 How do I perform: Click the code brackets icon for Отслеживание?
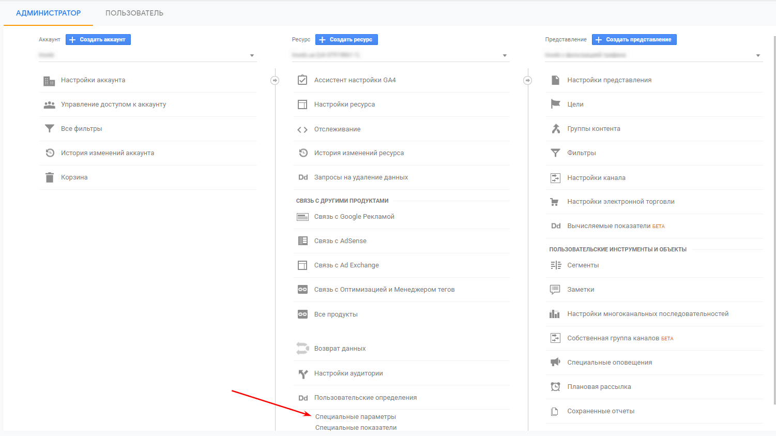point(302,129)
